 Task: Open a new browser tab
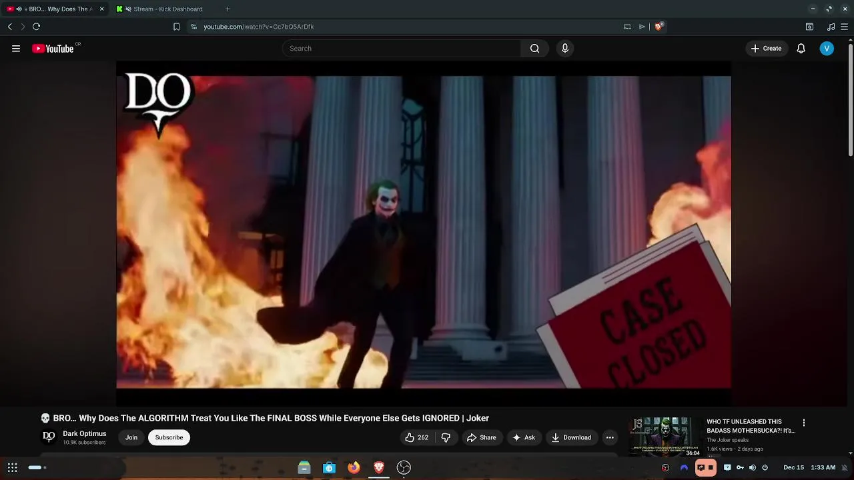pyautogui.click(x=228, y=9)
